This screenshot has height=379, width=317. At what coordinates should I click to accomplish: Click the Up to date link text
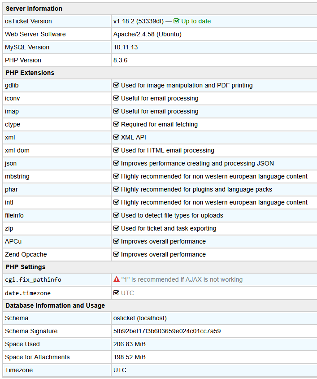[x=196, y=21]
